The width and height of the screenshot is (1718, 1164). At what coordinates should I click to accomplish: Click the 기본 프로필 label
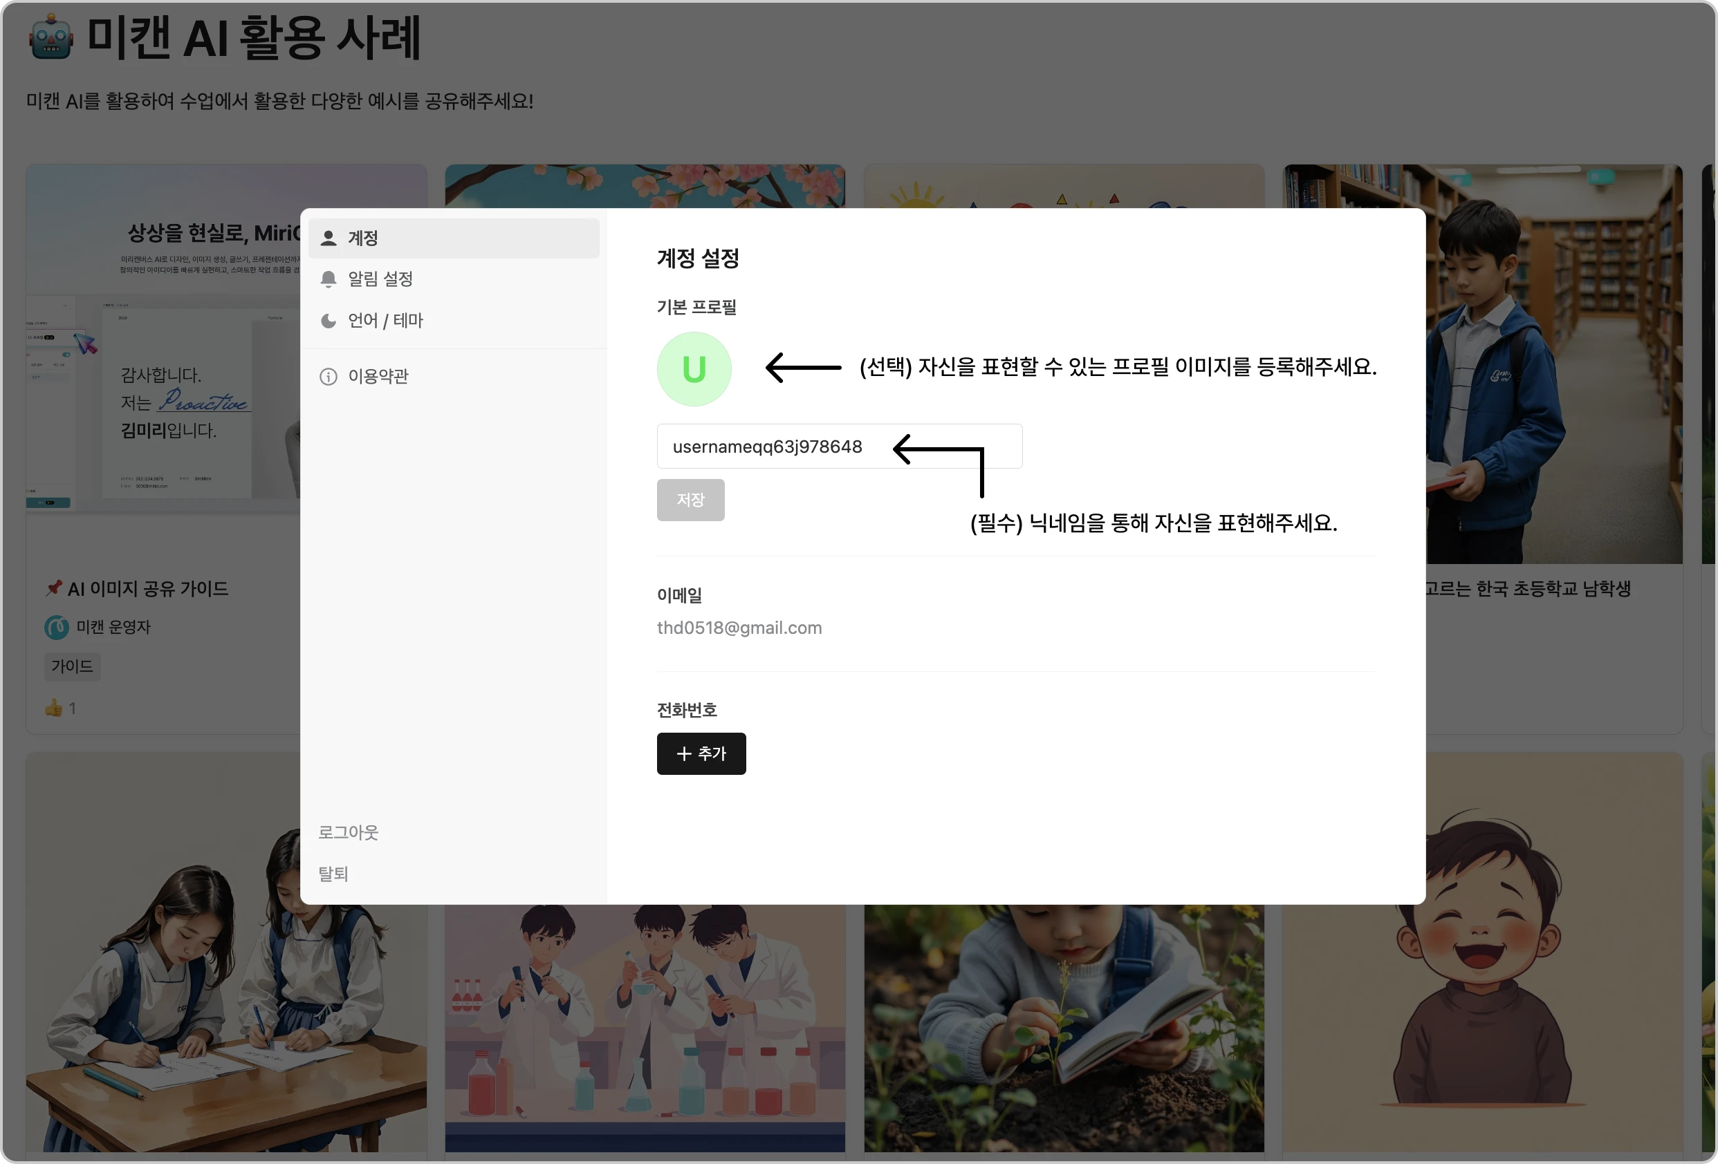point(696,308)
